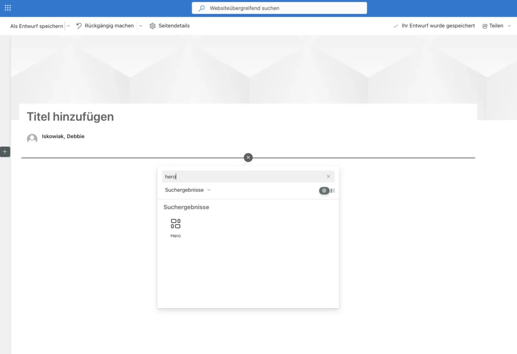This screenshot has height=354, width=517.
Task: Add a new section with the plus icon
Action: point(5,152)
